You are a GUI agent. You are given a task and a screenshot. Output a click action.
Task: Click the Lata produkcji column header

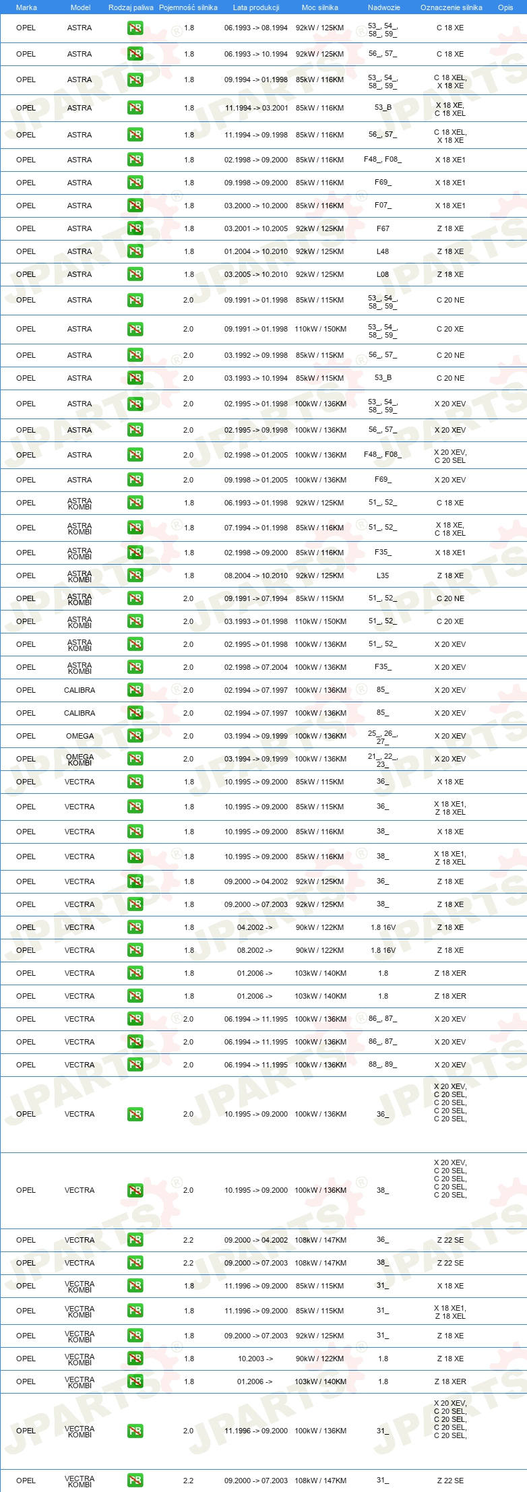[x=256, y=7]
